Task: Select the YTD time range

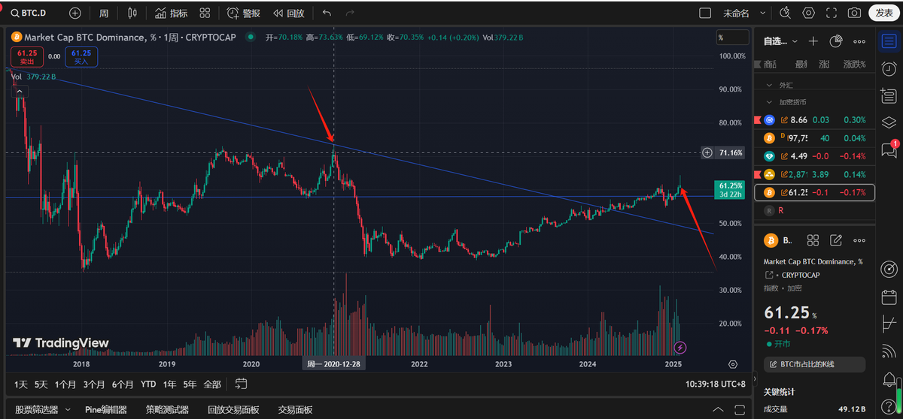Action: point(148,384)
